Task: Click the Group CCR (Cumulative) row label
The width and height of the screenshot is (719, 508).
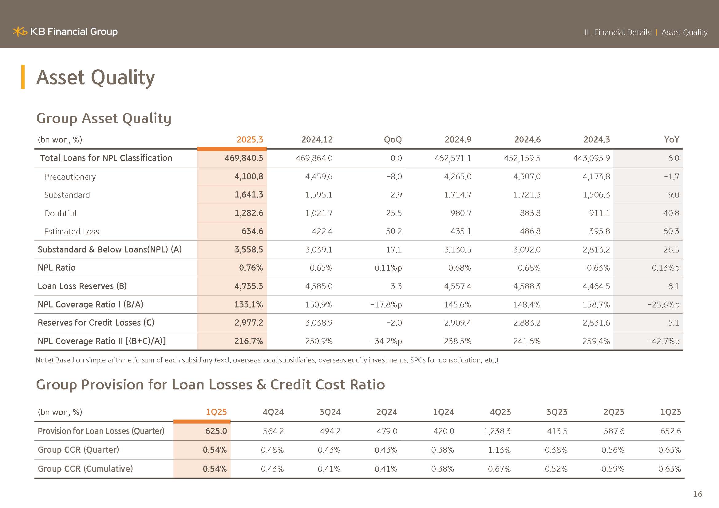Action: [x=85, y=469]
